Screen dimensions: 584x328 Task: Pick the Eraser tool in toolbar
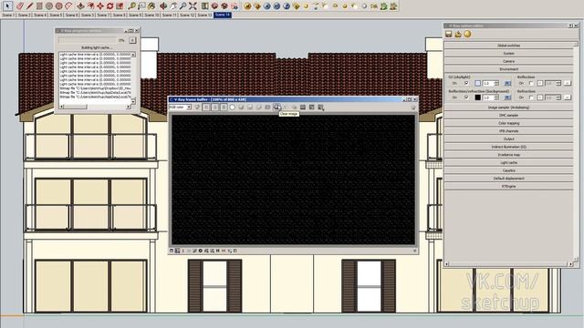(x=20, y=6)
